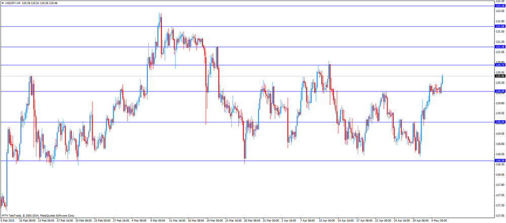This screenshot has height=223, width=506.
Task: Select the 121.18 price level label
Action: (500, 47)
